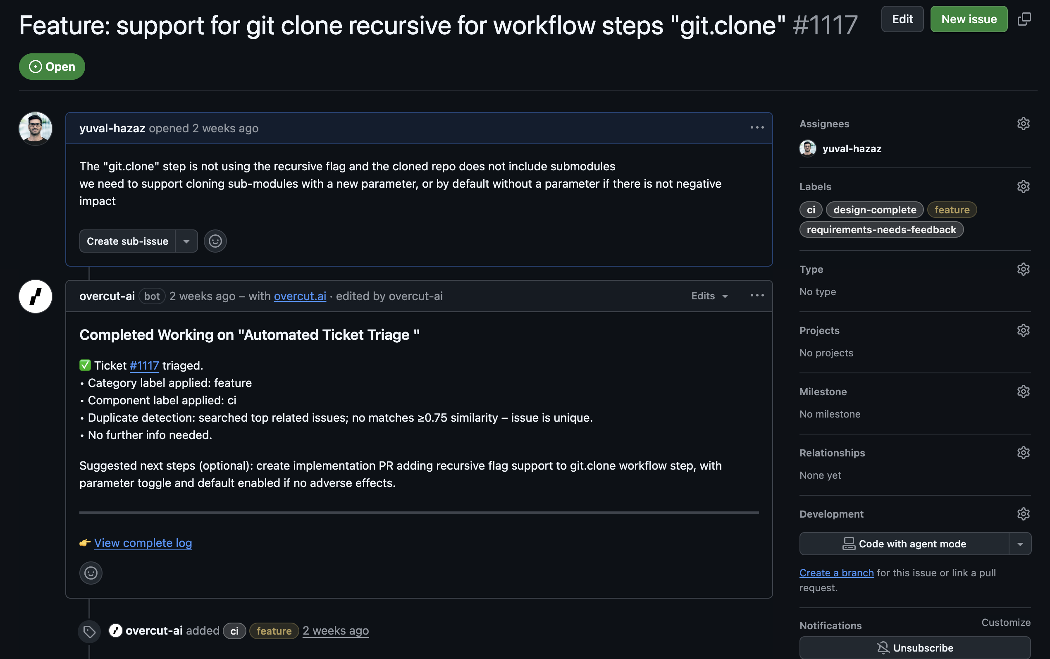Click the New issue button

pyautogui.click(x=969, y=19)
